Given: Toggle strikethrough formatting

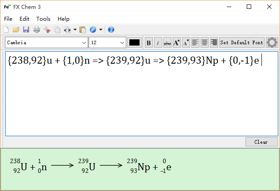Looking at the screenshot, I should tap(167, 42).
